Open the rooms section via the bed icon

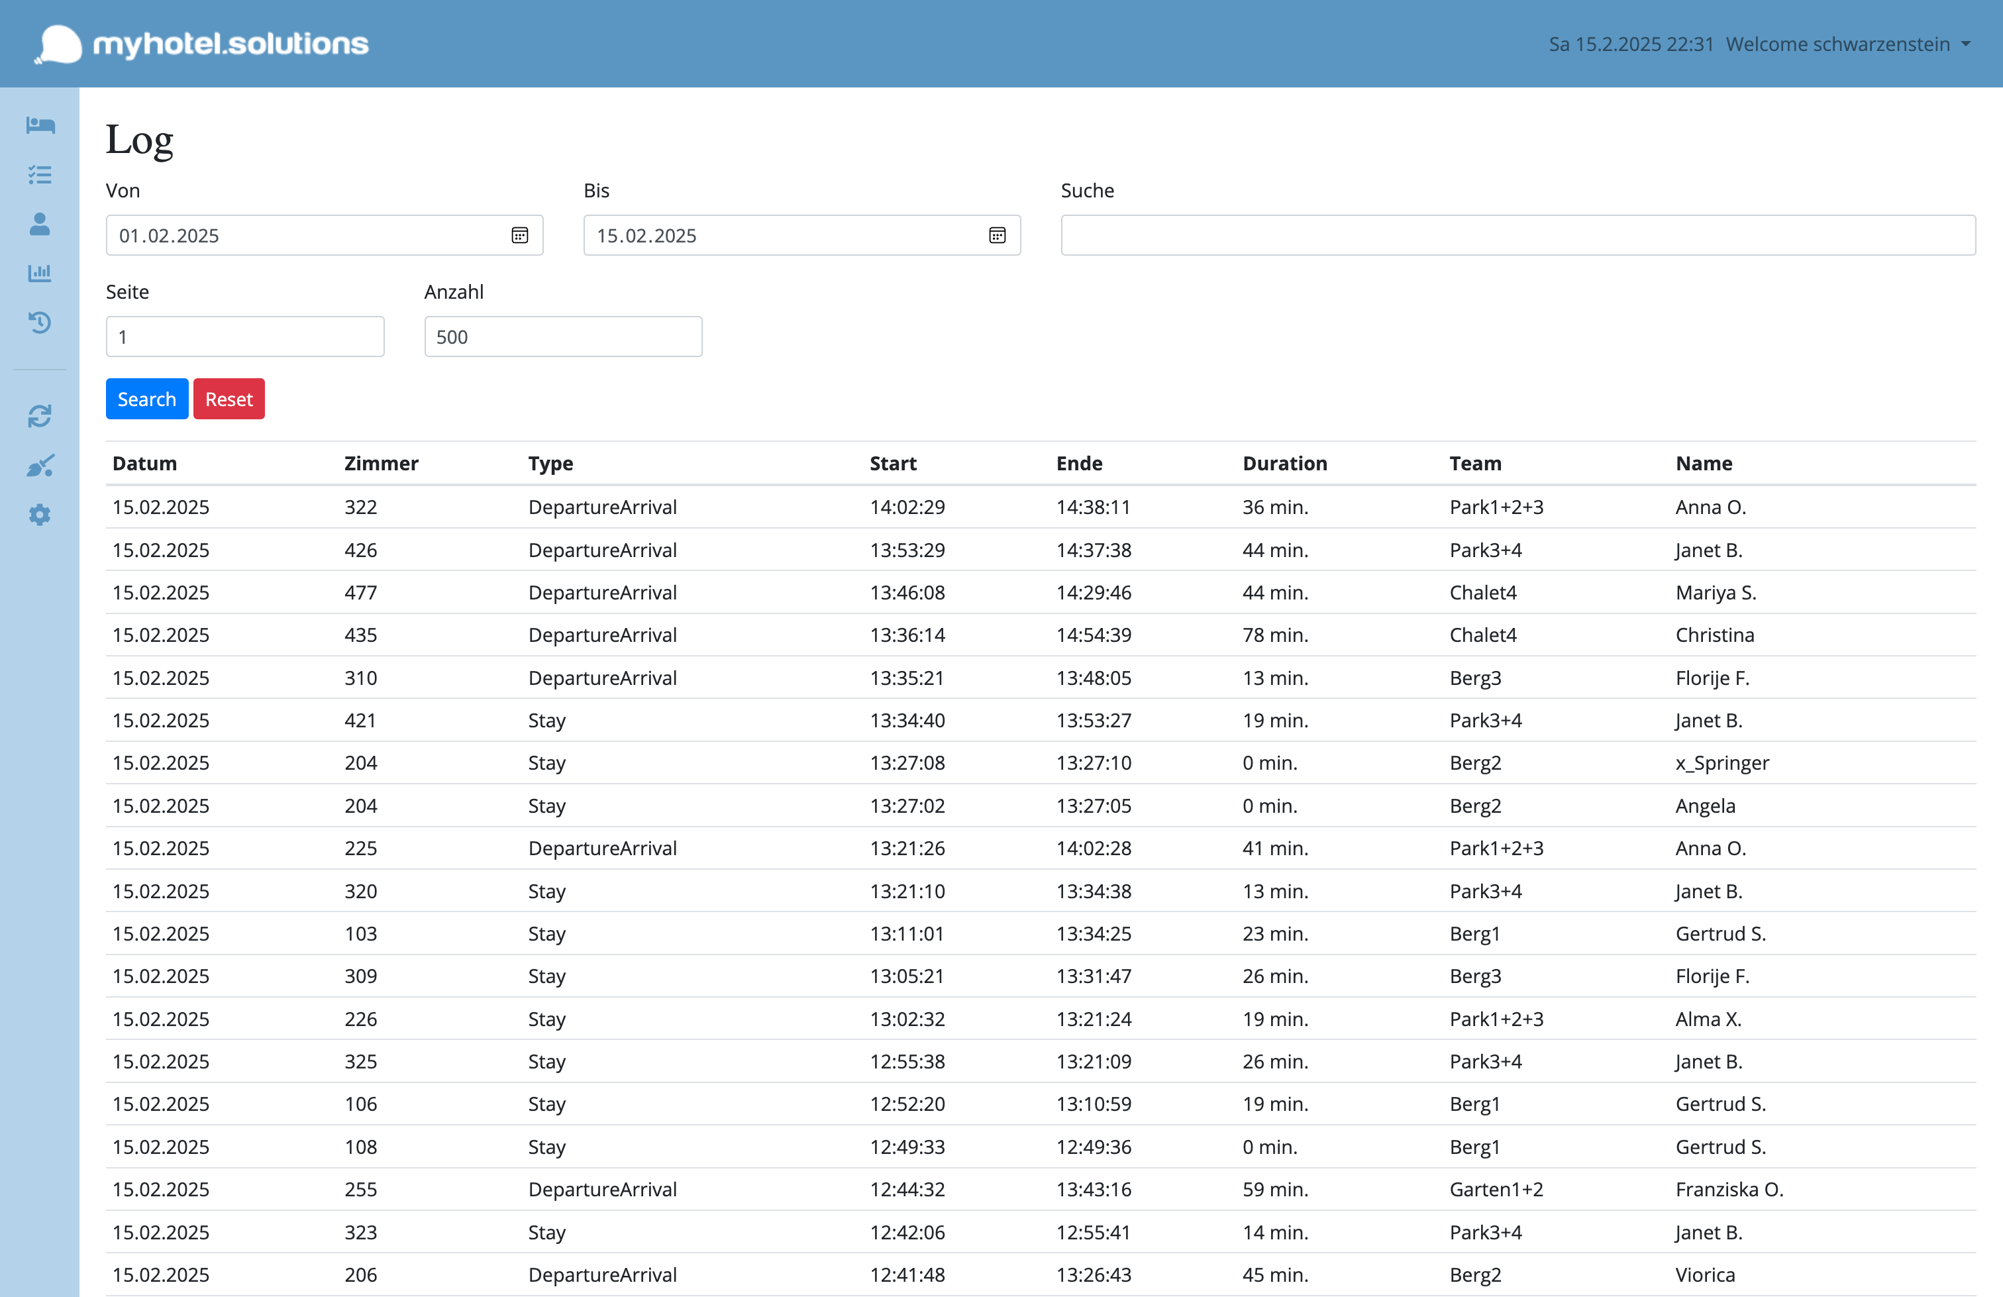point(40,125)
